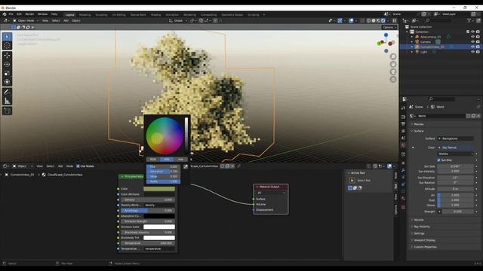Select RGB mode in color picker

point(152,160)
